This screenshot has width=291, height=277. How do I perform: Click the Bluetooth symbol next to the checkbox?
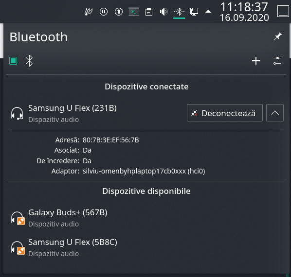point(29,61)
